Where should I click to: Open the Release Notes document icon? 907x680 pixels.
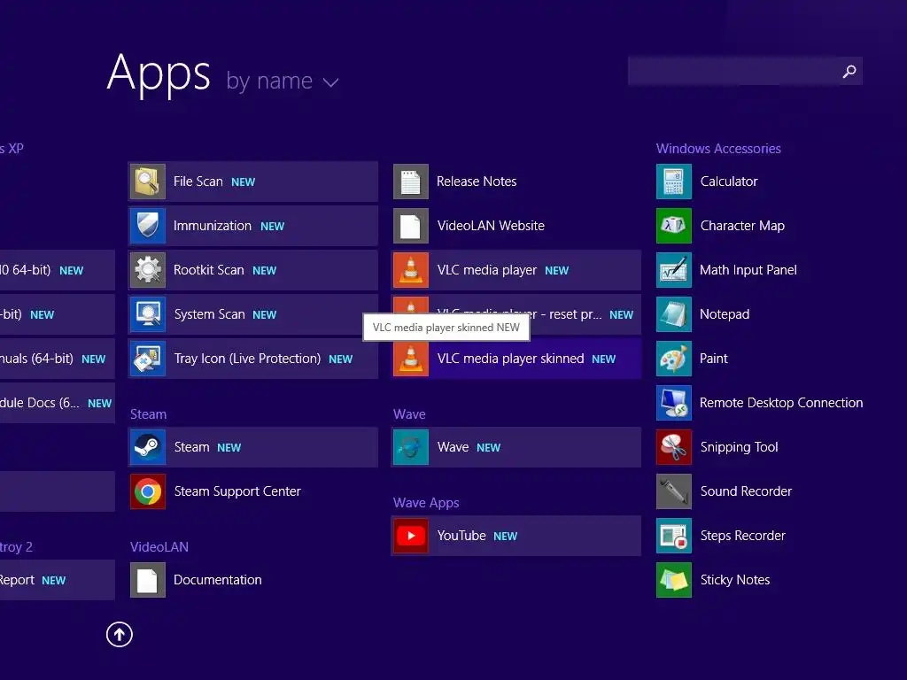point(411,182)
